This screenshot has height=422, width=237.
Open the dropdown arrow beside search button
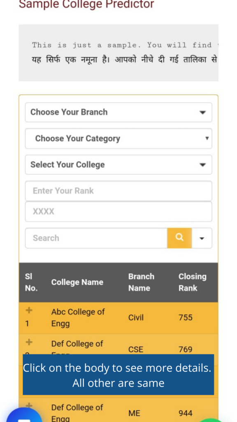tap(202, 238)
